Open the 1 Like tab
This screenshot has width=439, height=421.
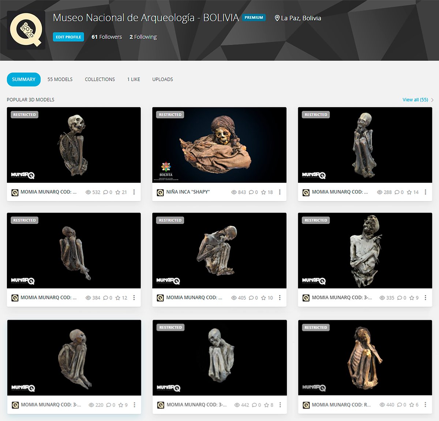(x=134, y=80)
